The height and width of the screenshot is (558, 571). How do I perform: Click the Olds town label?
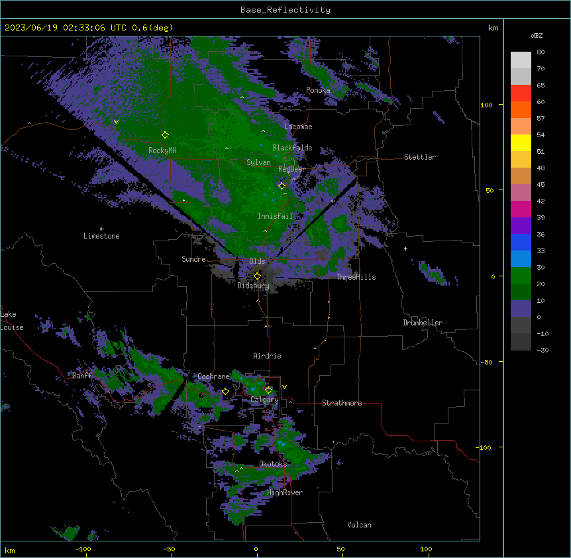[257, 261]
